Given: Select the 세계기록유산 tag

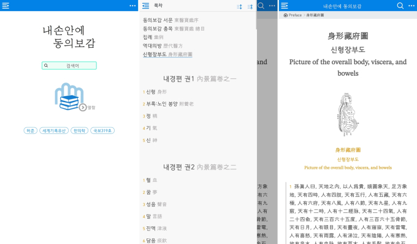Looking at the screenshot, I should pyautogui.click(x=54, y=130).
